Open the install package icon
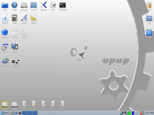 [x=34, y=5]
